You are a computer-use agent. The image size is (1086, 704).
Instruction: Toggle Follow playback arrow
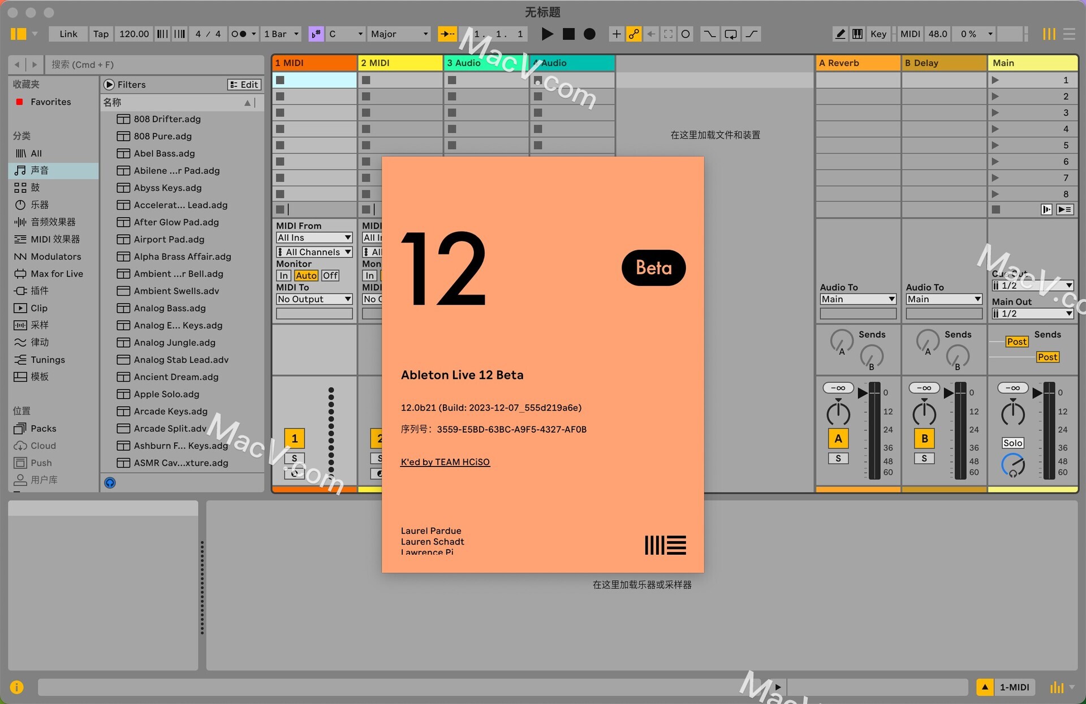[447, 34]
